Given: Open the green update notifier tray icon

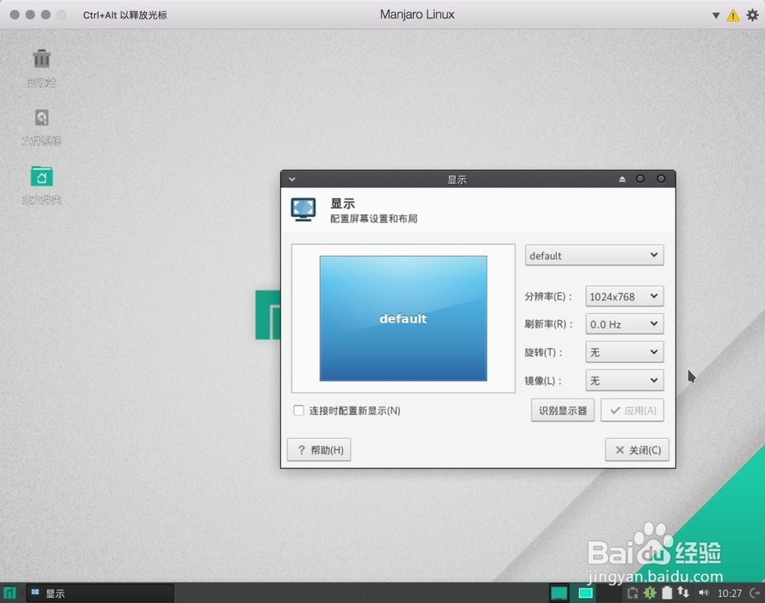Looking at the screenshot, I should point(649,593).
